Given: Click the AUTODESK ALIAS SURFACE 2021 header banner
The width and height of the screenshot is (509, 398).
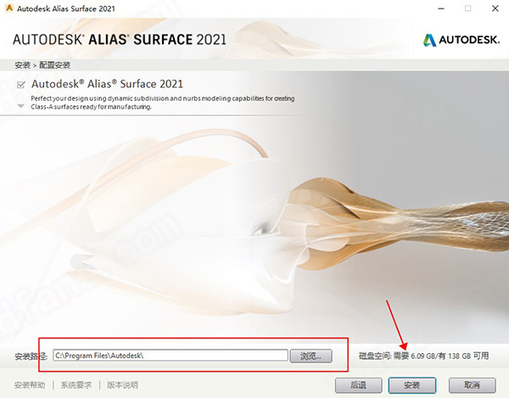Looking at the screenshot, I should (x=120, y=40).
